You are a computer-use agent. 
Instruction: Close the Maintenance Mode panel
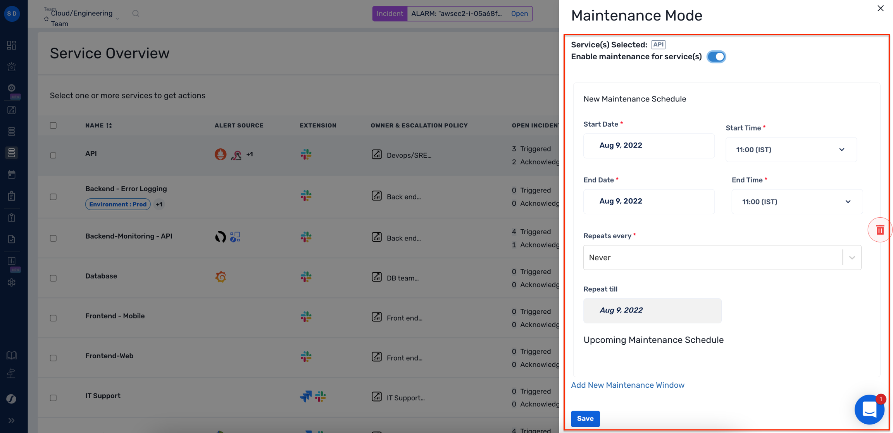(x=881, y=8)
